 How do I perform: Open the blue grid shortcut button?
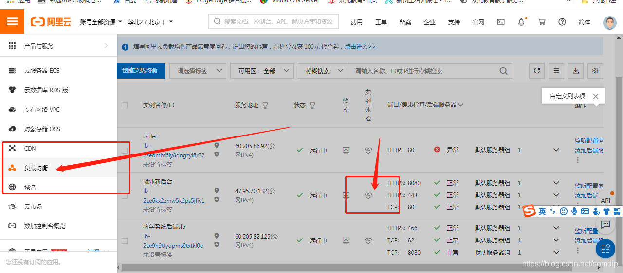[x=605, y=249]
